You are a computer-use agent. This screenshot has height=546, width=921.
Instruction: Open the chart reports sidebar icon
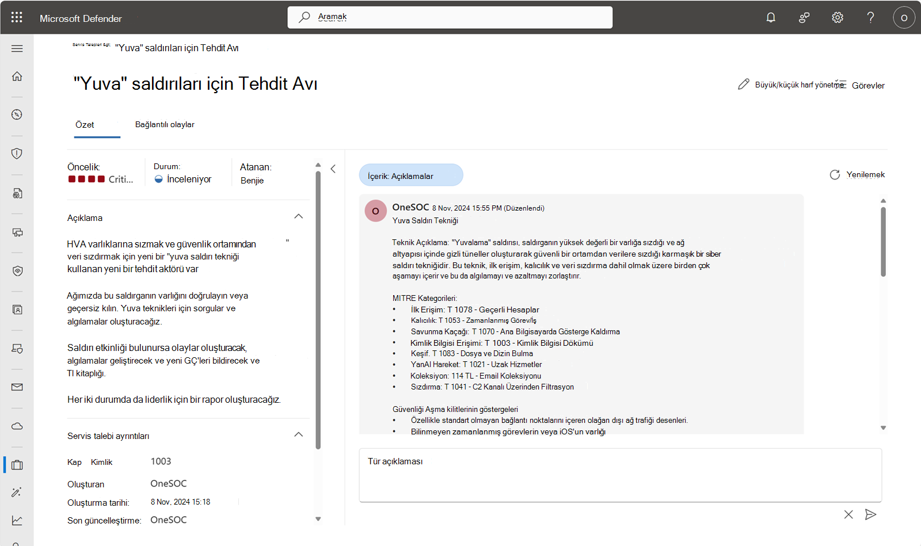[x=17, y=520]
